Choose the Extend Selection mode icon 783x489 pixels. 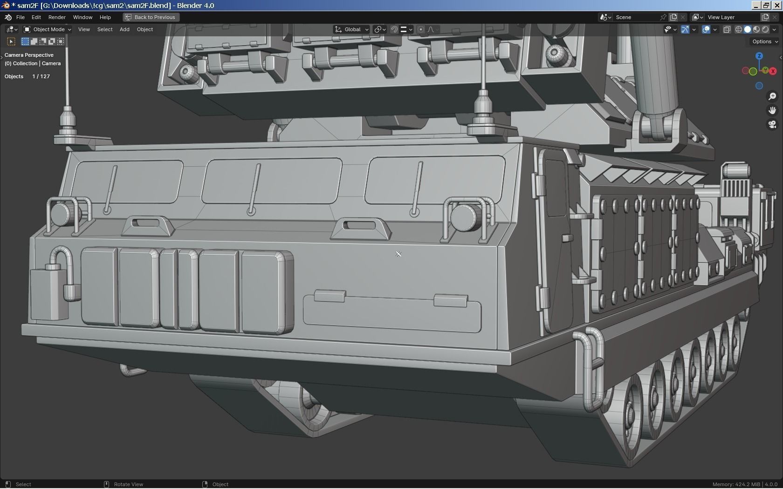click(34, 41)
